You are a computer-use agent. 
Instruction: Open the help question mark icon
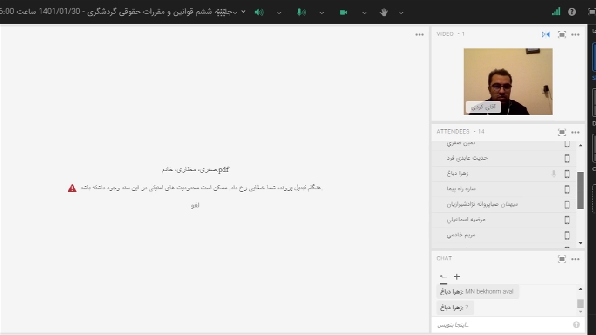click(572, 13)
